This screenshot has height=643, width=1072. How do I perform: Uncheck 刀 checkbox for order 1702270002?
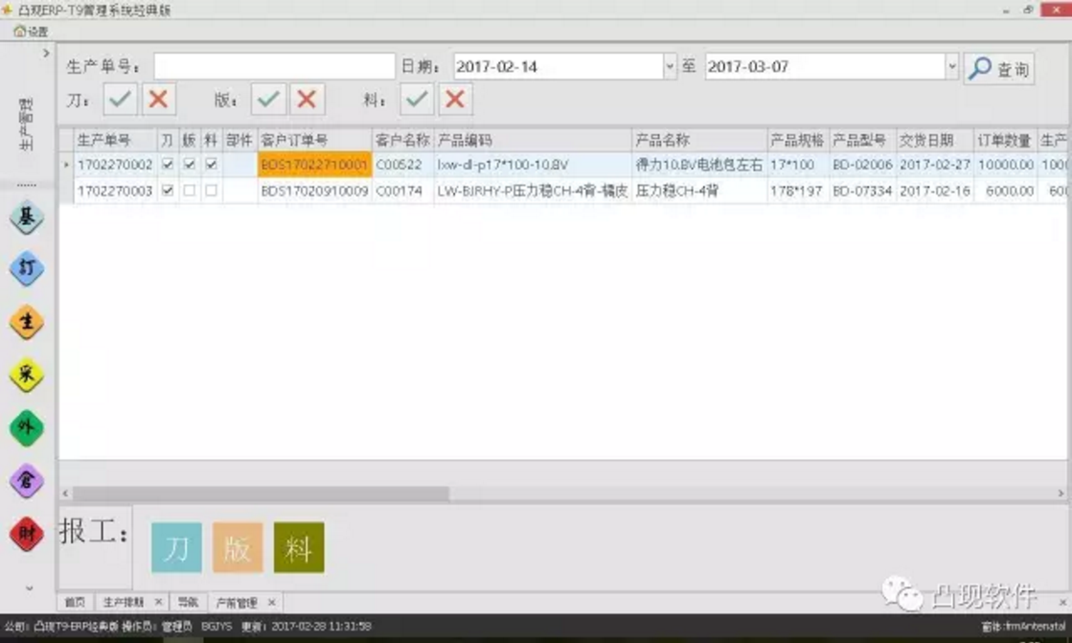point(168,165)
